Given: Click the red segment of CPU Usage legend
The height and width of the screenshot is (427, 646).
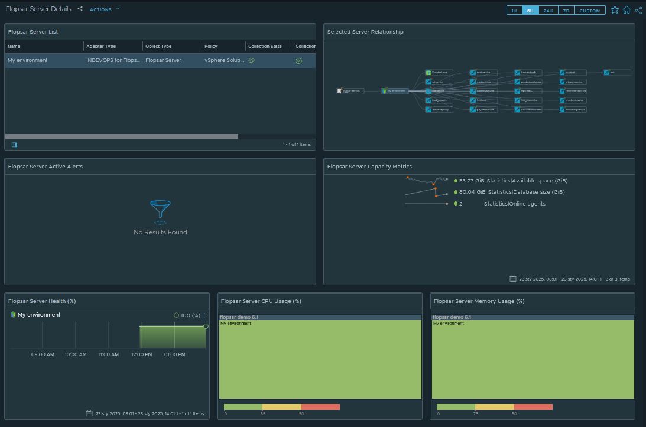Looking at the screenshot, I should click(320, 407).
